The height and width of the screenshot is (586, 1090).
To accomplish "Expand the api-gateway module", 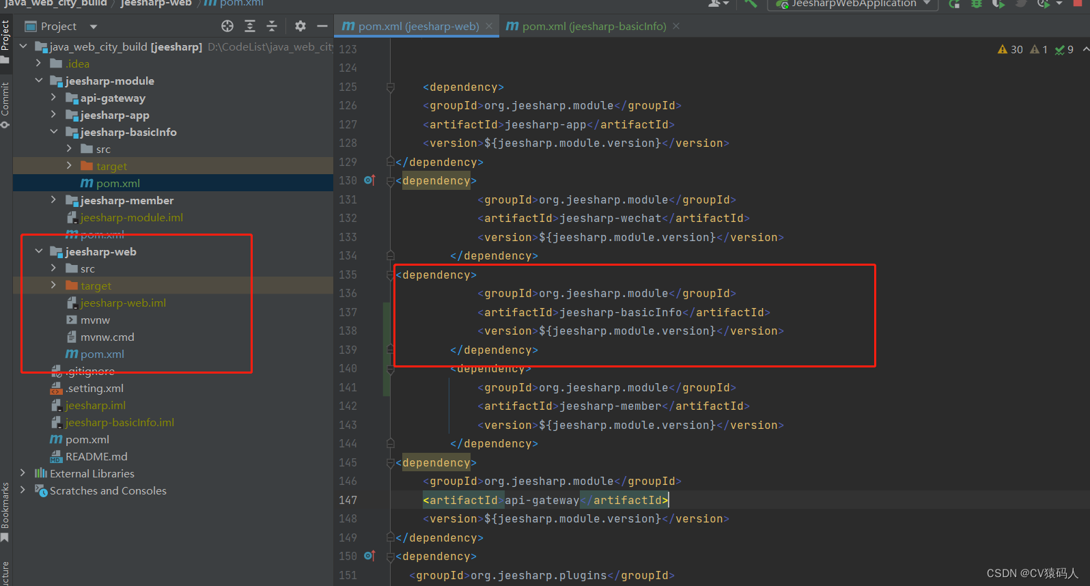I will pos(53,98).
